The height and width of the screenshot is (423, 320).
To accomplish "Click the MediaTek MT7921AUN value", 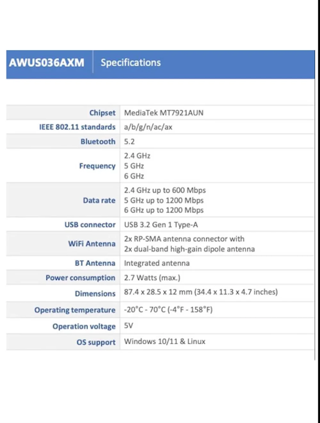I will 164,113.
